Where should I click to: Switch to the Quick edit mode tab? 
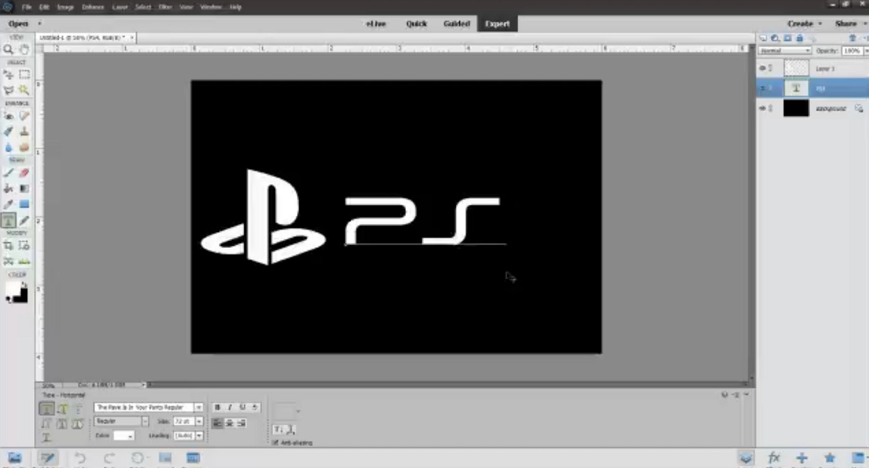coord(416,24)
